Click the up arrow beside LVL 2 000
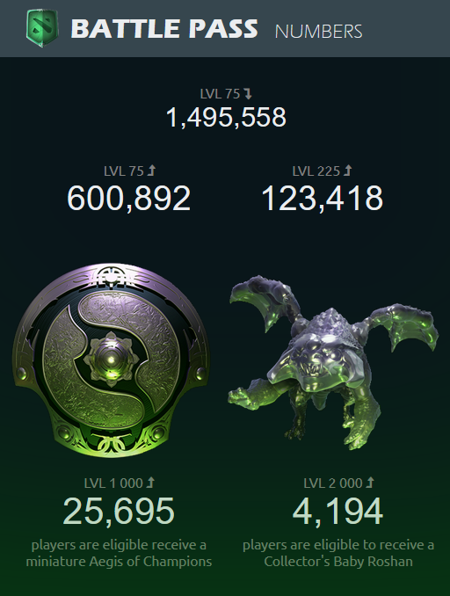The height and width of the screenshot is (596, 450). click(370, 483)
